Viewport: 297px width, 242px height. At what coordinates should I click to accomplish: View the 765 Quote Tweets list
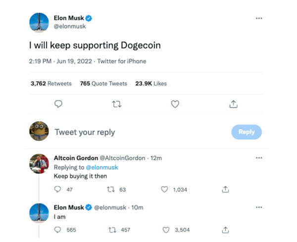tap(103, 83)
